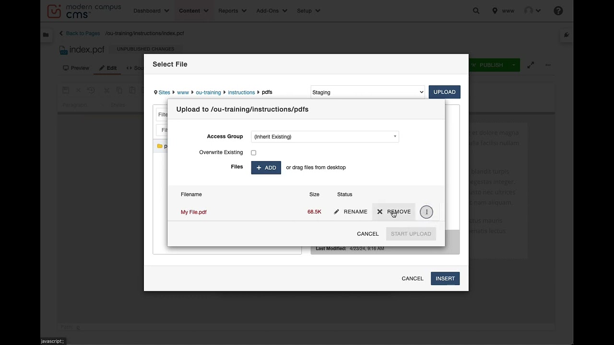
Task: Click the www site selector text
Action: [508, 11]
